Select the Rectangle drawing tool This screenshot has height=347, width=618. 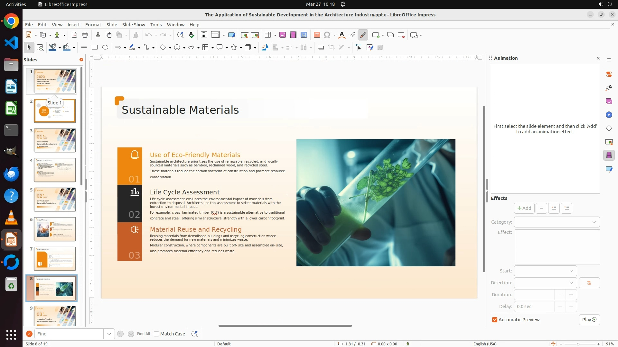tap(95, 48)
